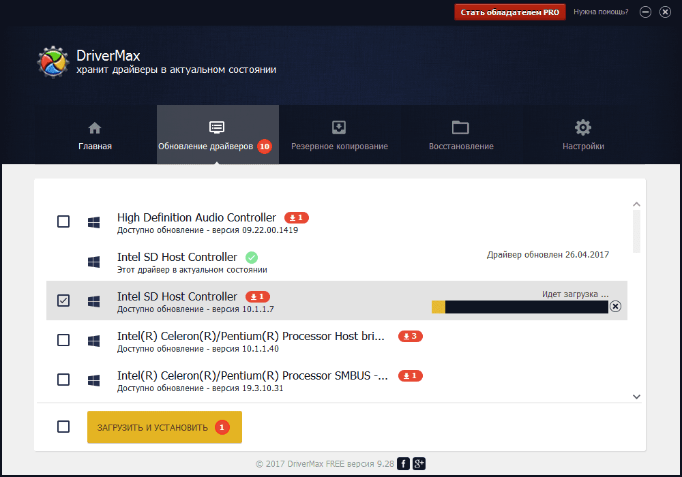
Task: Switch to Обновление драйверов tab
Action: (x=218, y=135)
